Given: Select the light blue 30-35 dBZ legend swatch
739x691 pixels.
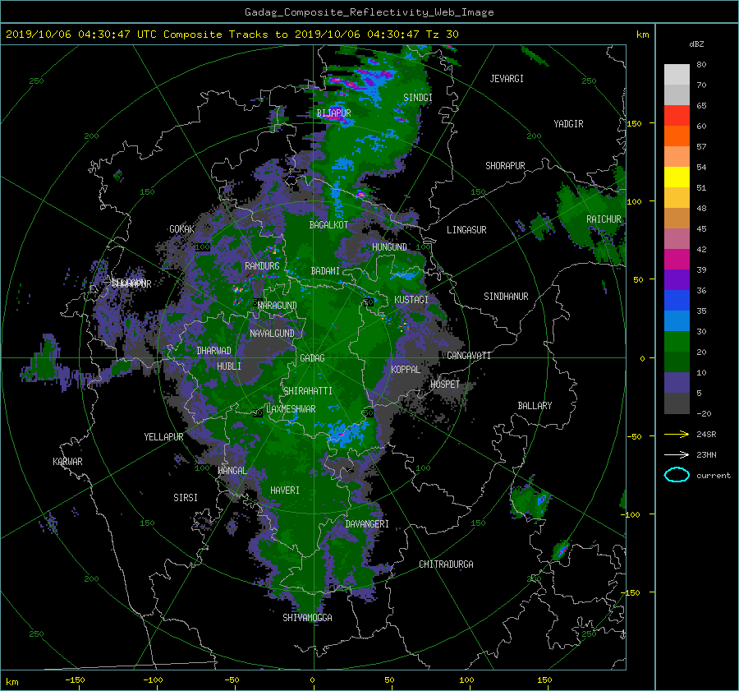Looking at the screenshot, I should [677, 321].
